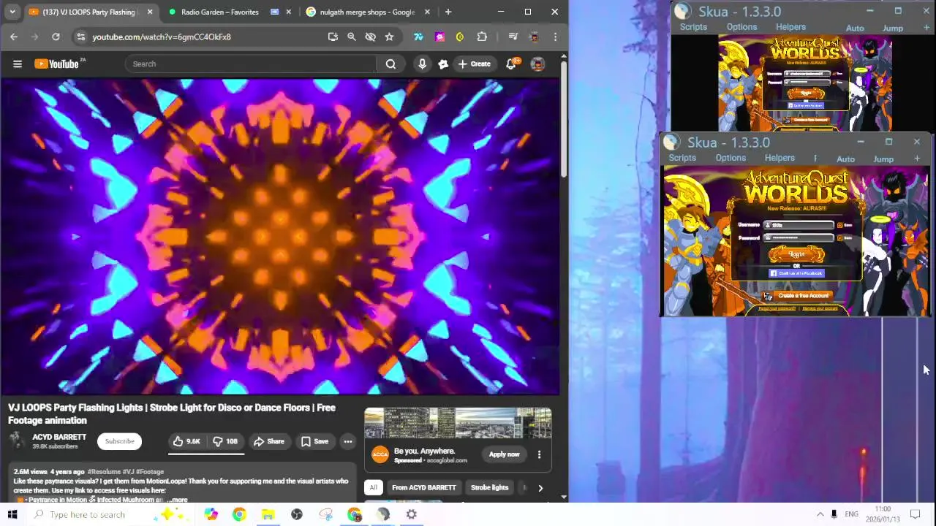Open the more actions ellipsis under the video
This screenshot has width=936, height=526.
click(x=348, y=441)
